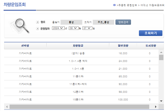Viewport: 166px width, 111px height.
Task: Click the horizontal scroll left arrow
Action: 7,107
